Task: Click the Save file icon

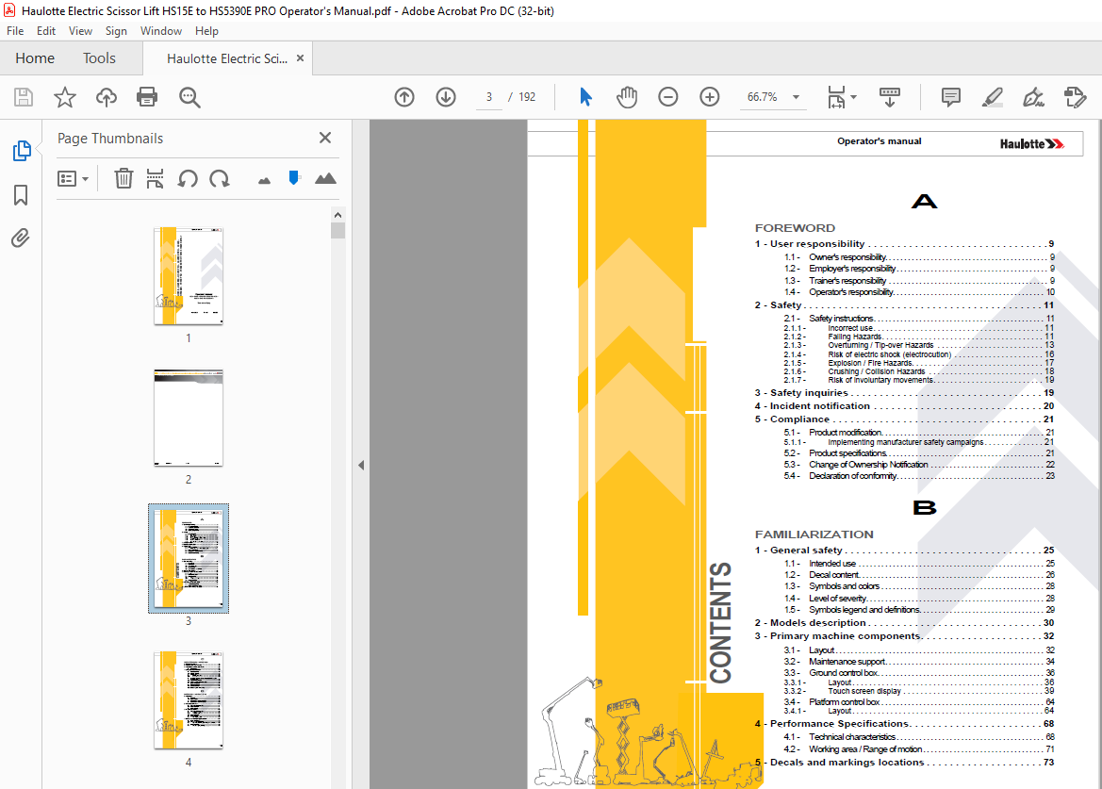Action: (x=24, y=97)
